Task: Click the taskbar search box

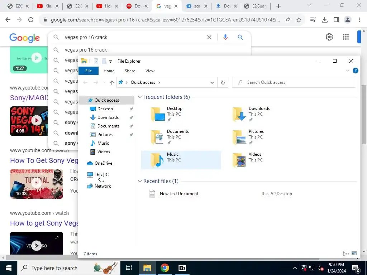Action: pyautogui.click(x=68, y=268)
